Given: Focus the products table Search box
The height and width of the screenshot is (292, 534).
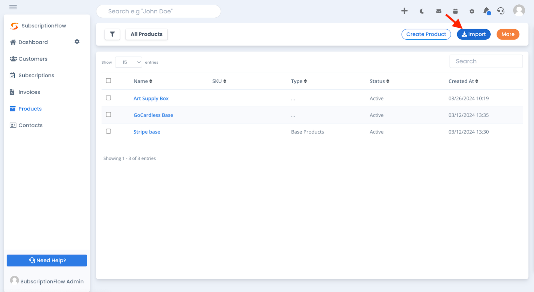Looking at the screenshot, I should coord(486,61).
